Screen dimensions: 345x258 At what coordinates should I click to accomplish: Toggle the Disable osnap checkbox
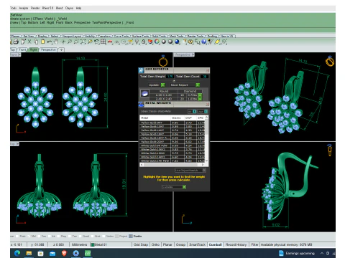tap(131, 236)
